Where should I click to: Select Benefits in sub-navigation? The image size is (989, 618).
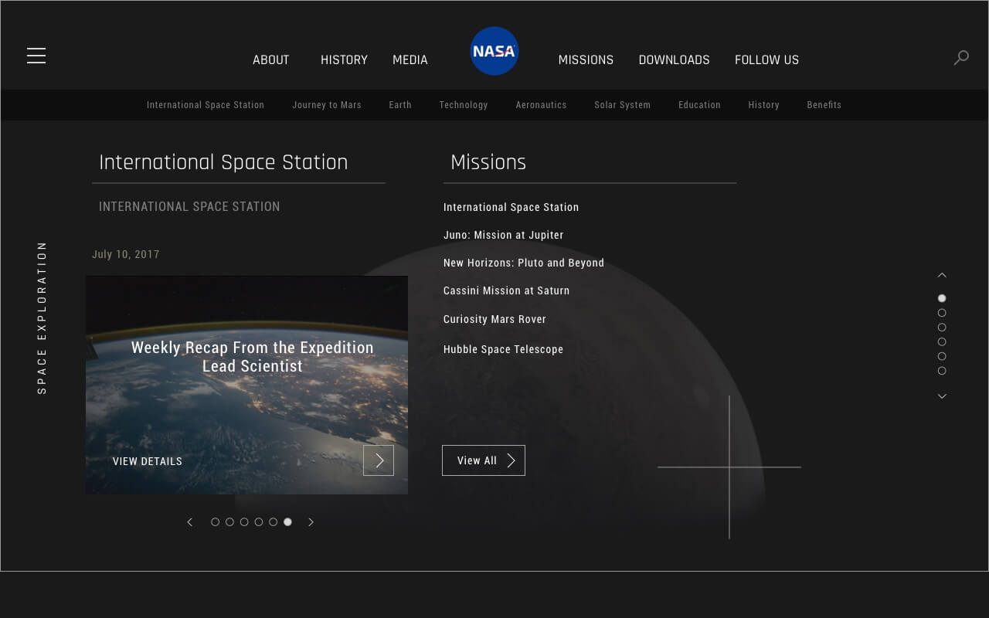824,105
